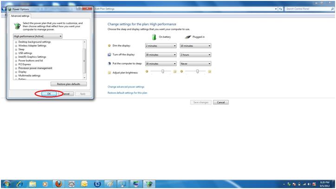Image resolution: width=336 pixels, height=189 pixels.
Task: Open Turn off the display Plugged in dropdown
Action: [195, 55]
